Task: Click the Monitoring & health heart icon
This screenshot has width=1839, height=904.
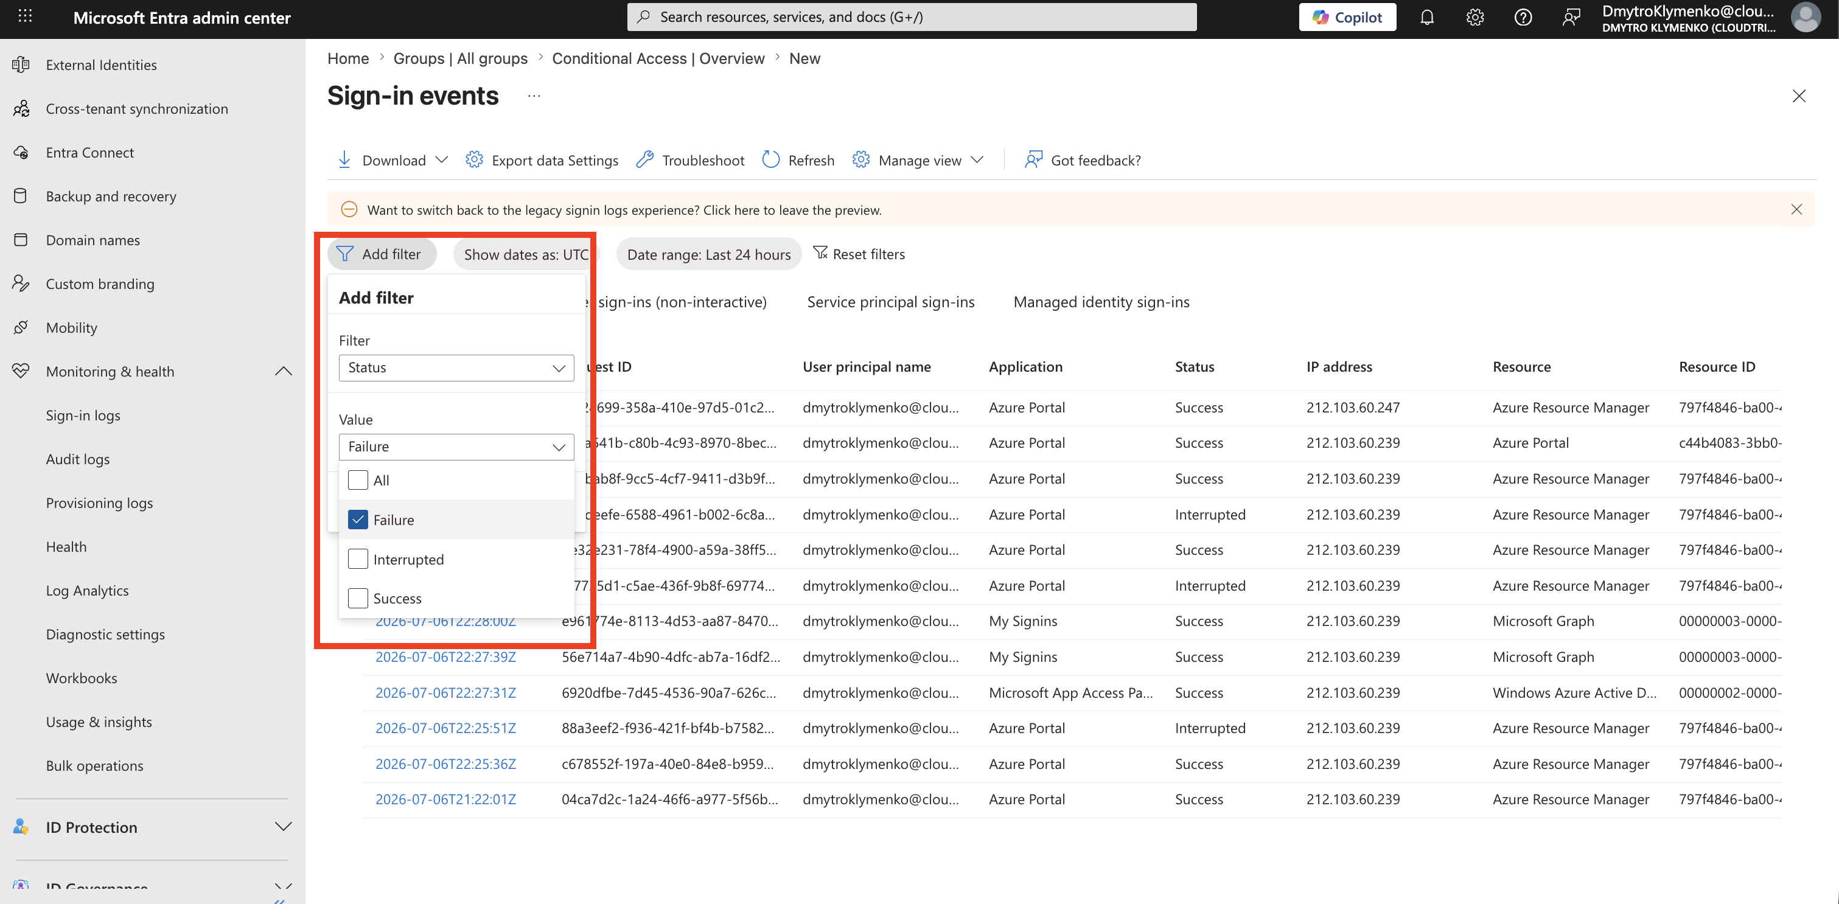Action: (x=21, y=371)
